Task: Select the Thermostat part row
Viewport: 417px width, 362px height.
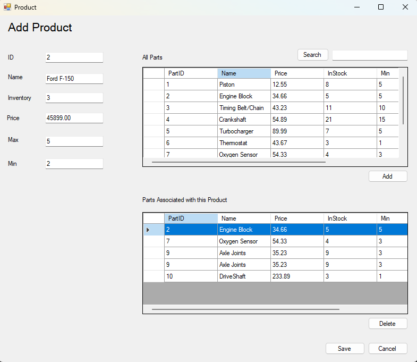Action: [271, 143]
